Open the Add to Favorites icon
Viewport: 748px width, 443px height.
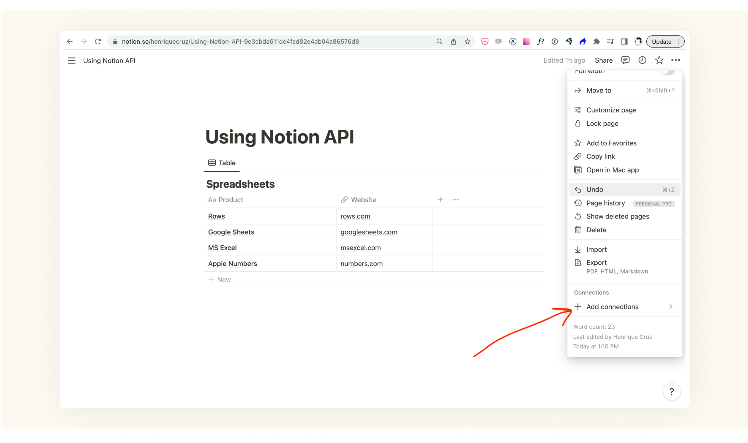tap(578, 143)
